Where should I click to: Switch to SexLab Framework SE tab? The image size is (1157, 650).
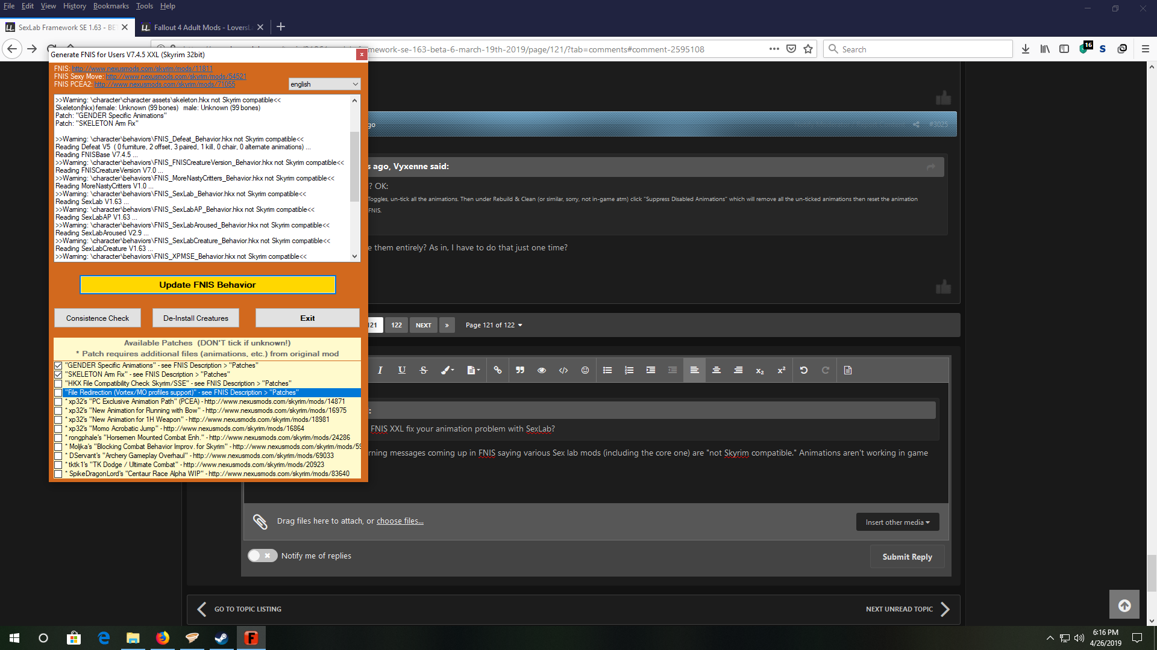(66, 27)
